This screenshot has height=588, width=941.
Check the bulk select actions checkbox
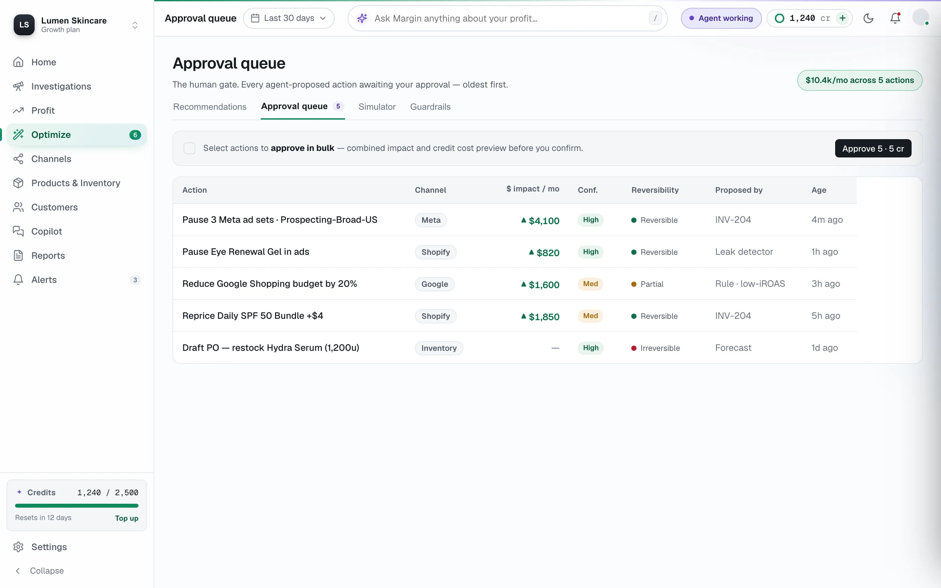click(190, 148)
